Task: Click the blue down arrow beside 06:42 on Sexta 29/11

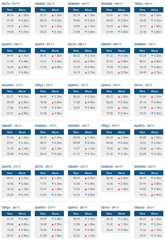Action: [119, 219]
